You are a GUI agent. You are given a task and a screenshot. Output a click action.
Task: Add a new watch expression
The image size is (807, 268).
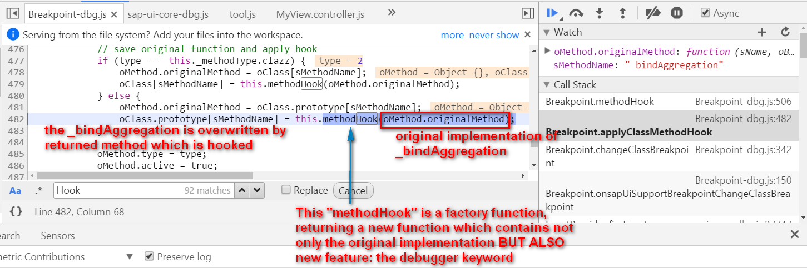click(x=762, y=32)
